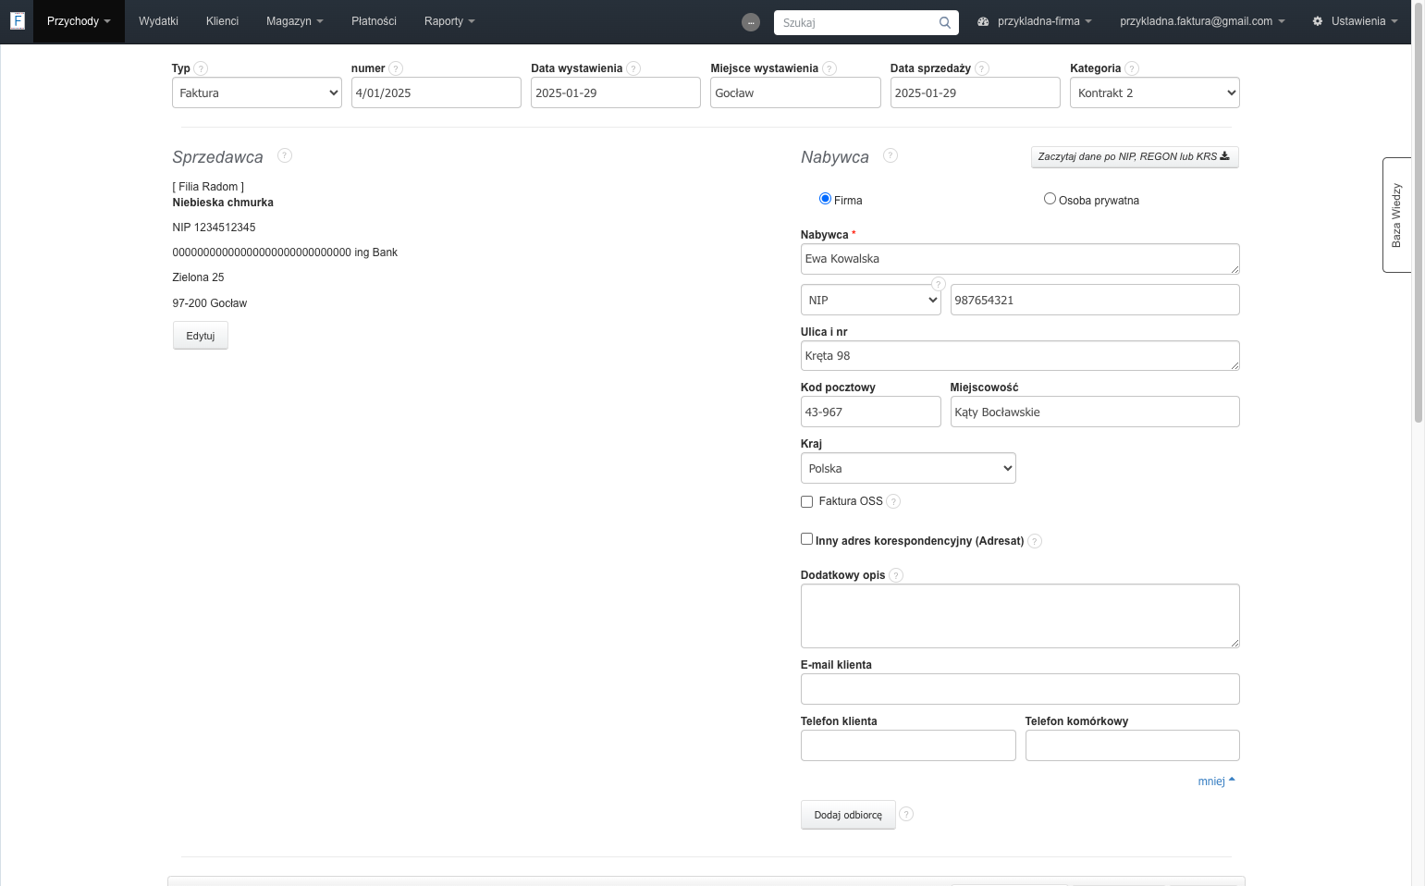Click help icon next to Nabywca heading
Screen dimensions: 1425x886
(x=891, y=155)
